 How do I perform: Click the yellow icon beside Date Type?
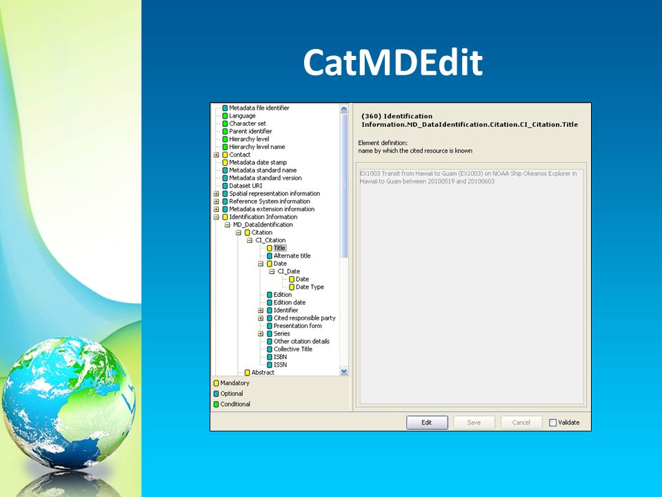click(292, 287)
